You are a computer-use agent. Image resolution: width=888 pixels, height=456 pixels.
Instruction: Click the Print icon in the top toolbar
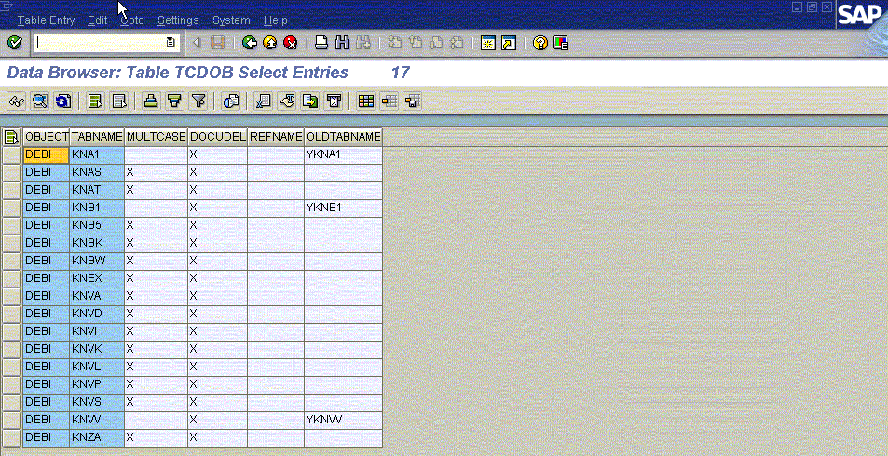pos(321,43)
